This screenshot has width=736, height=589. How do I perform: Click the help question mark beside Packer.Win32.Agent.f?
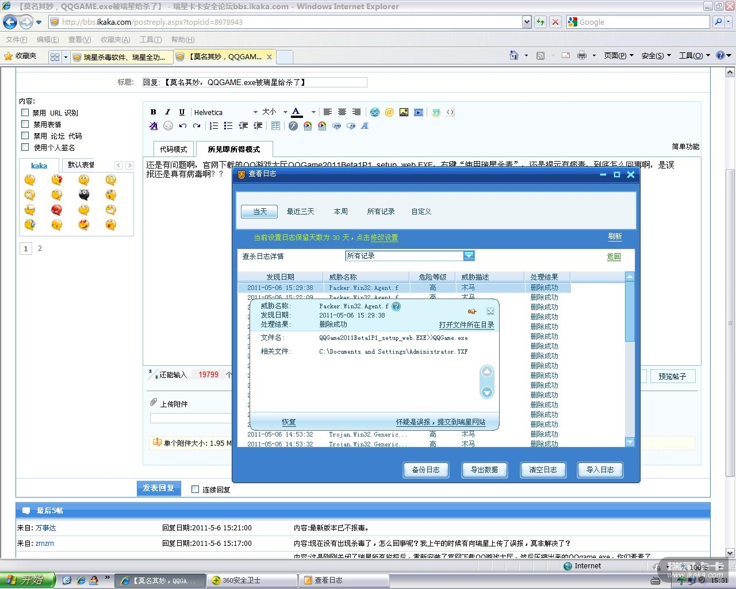(x=396, y=307)
